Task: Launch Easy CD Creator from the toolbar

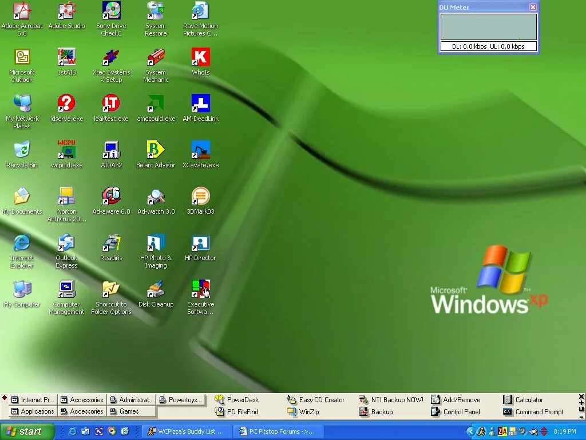Action: click(315, 399)
